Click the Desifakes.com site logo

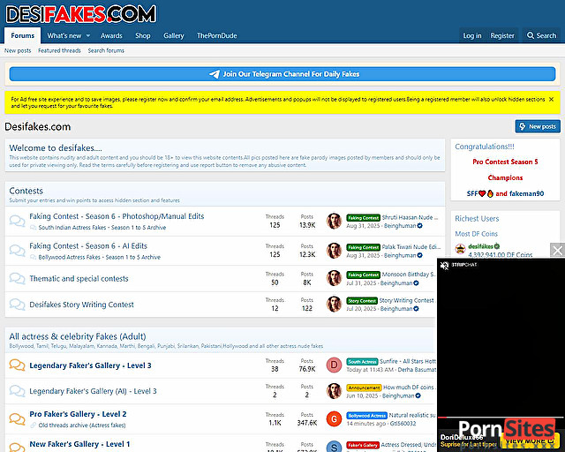pos(80,14)
